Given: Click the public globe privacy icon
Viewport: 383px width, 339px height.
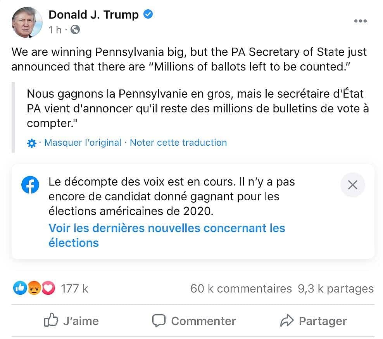Looking at the screenshot, I should 75,29.
